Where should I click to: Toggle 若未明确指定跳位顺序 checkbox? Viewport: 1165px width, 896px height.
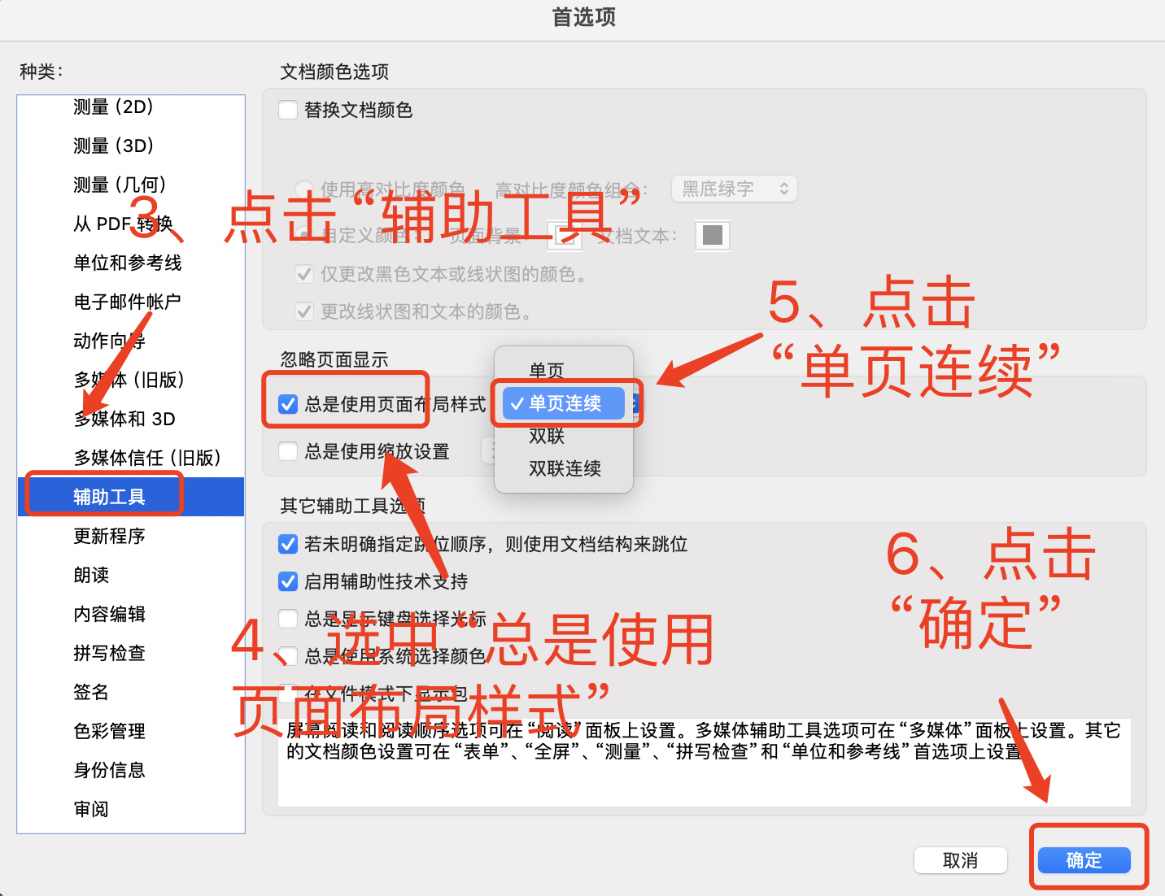coord(288,544)
